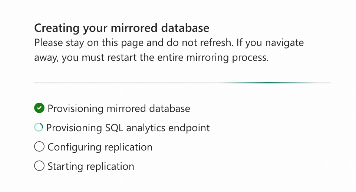Screen dimensions: 356x192
Task: Click the empty circle beside Configuring replication
Action: (x=39, y=147)
